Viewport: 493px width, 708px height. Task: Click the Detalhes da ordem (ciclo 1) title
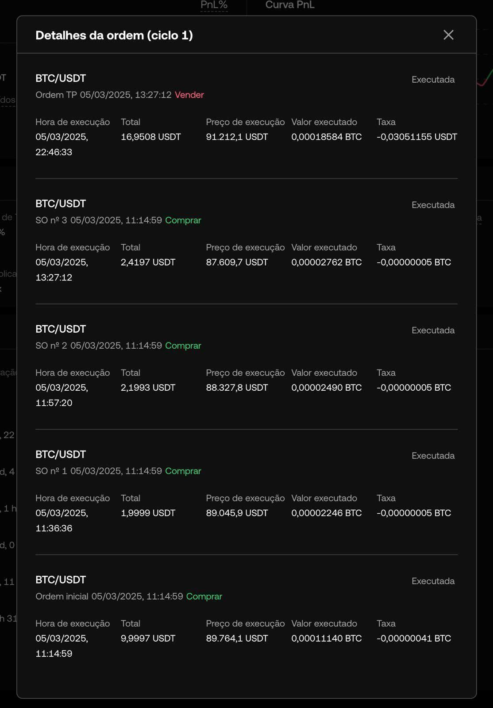pos(114,35)
